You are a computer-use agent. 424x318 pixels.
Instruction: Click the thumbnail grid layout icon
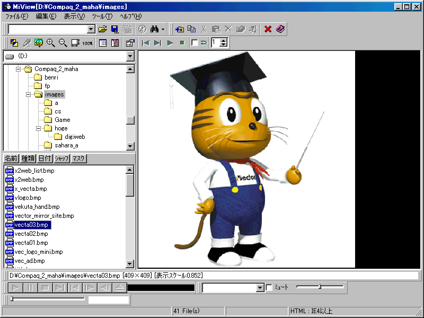tap(103, 43)
